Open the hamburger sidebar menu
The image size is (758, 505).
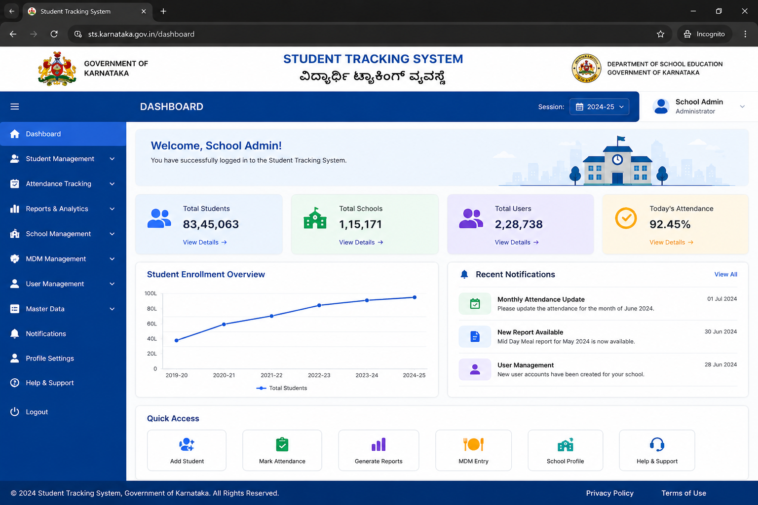[x=15, y=107]
